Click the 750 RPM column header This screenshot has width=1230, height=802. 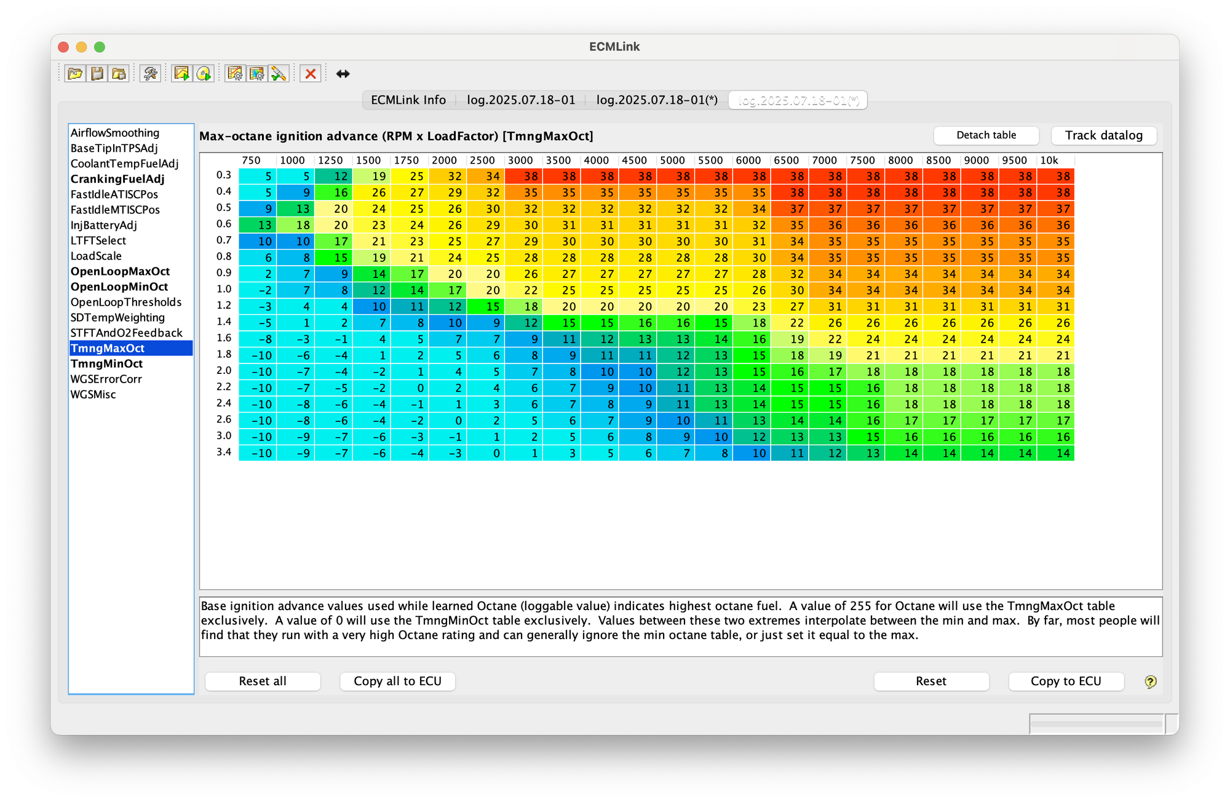pyautogui.click(x=258, y=161)
